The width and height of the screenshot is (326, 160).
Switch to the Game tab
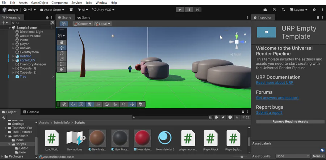[x=84, y=18]
